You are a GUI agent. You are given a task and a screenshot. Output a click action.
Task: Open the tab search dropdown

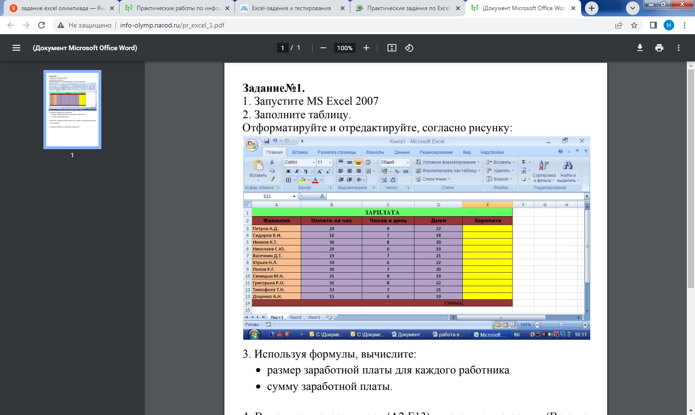tap(633, 8)
